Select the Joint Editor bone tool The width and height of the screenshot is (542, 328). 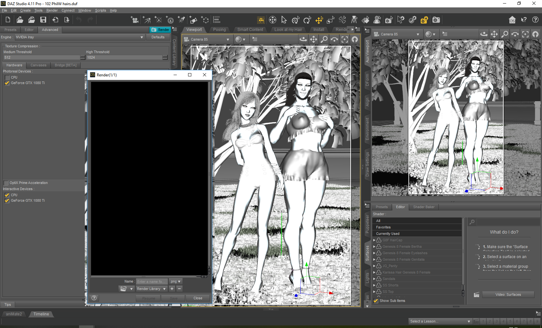click(x=342, y=20)
